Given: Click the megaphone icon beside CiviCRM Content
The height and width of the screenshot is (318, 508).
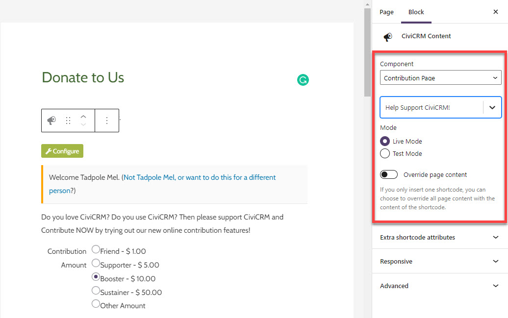Looking at the screenshot, I should [388, 37].
